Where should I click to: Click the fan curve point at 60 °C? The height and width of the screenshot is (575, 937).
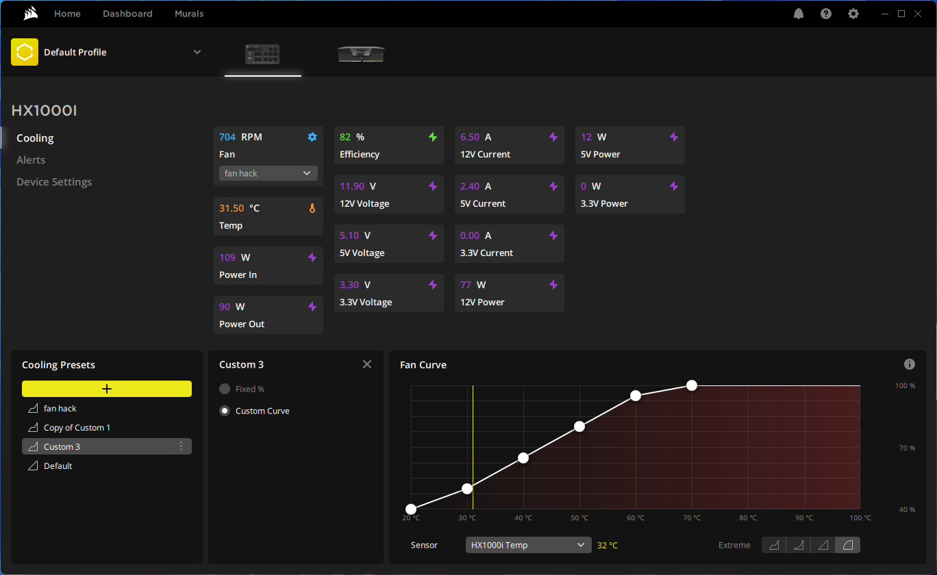[636, 396]
